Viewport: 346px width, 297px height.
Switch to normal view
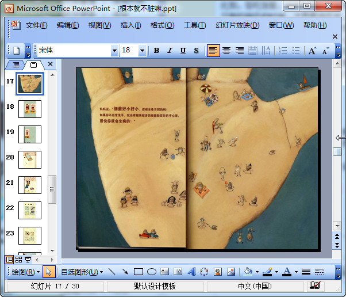pos(10,260)
